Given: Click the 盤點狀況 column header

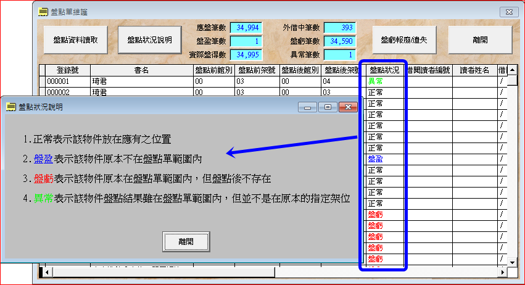Looking at the screenshot, I should click(384, 70).
